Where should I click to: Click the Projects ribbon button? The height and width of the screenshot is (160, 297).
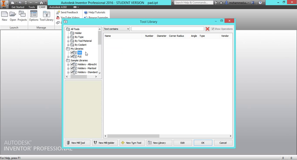point(22,16)
